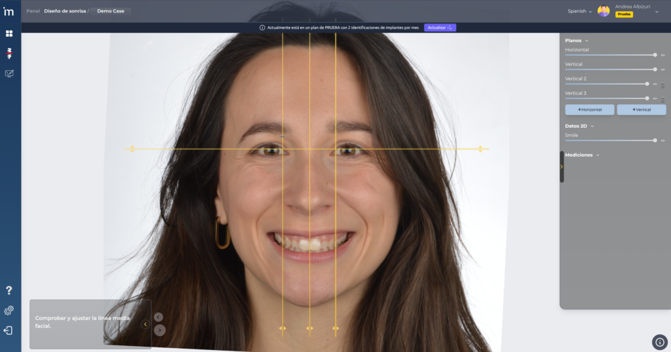The height and width of the screenshot is (352, 671).
Task: Delete the Vertical 2 plane with trash icon
Action: [662, 85]
